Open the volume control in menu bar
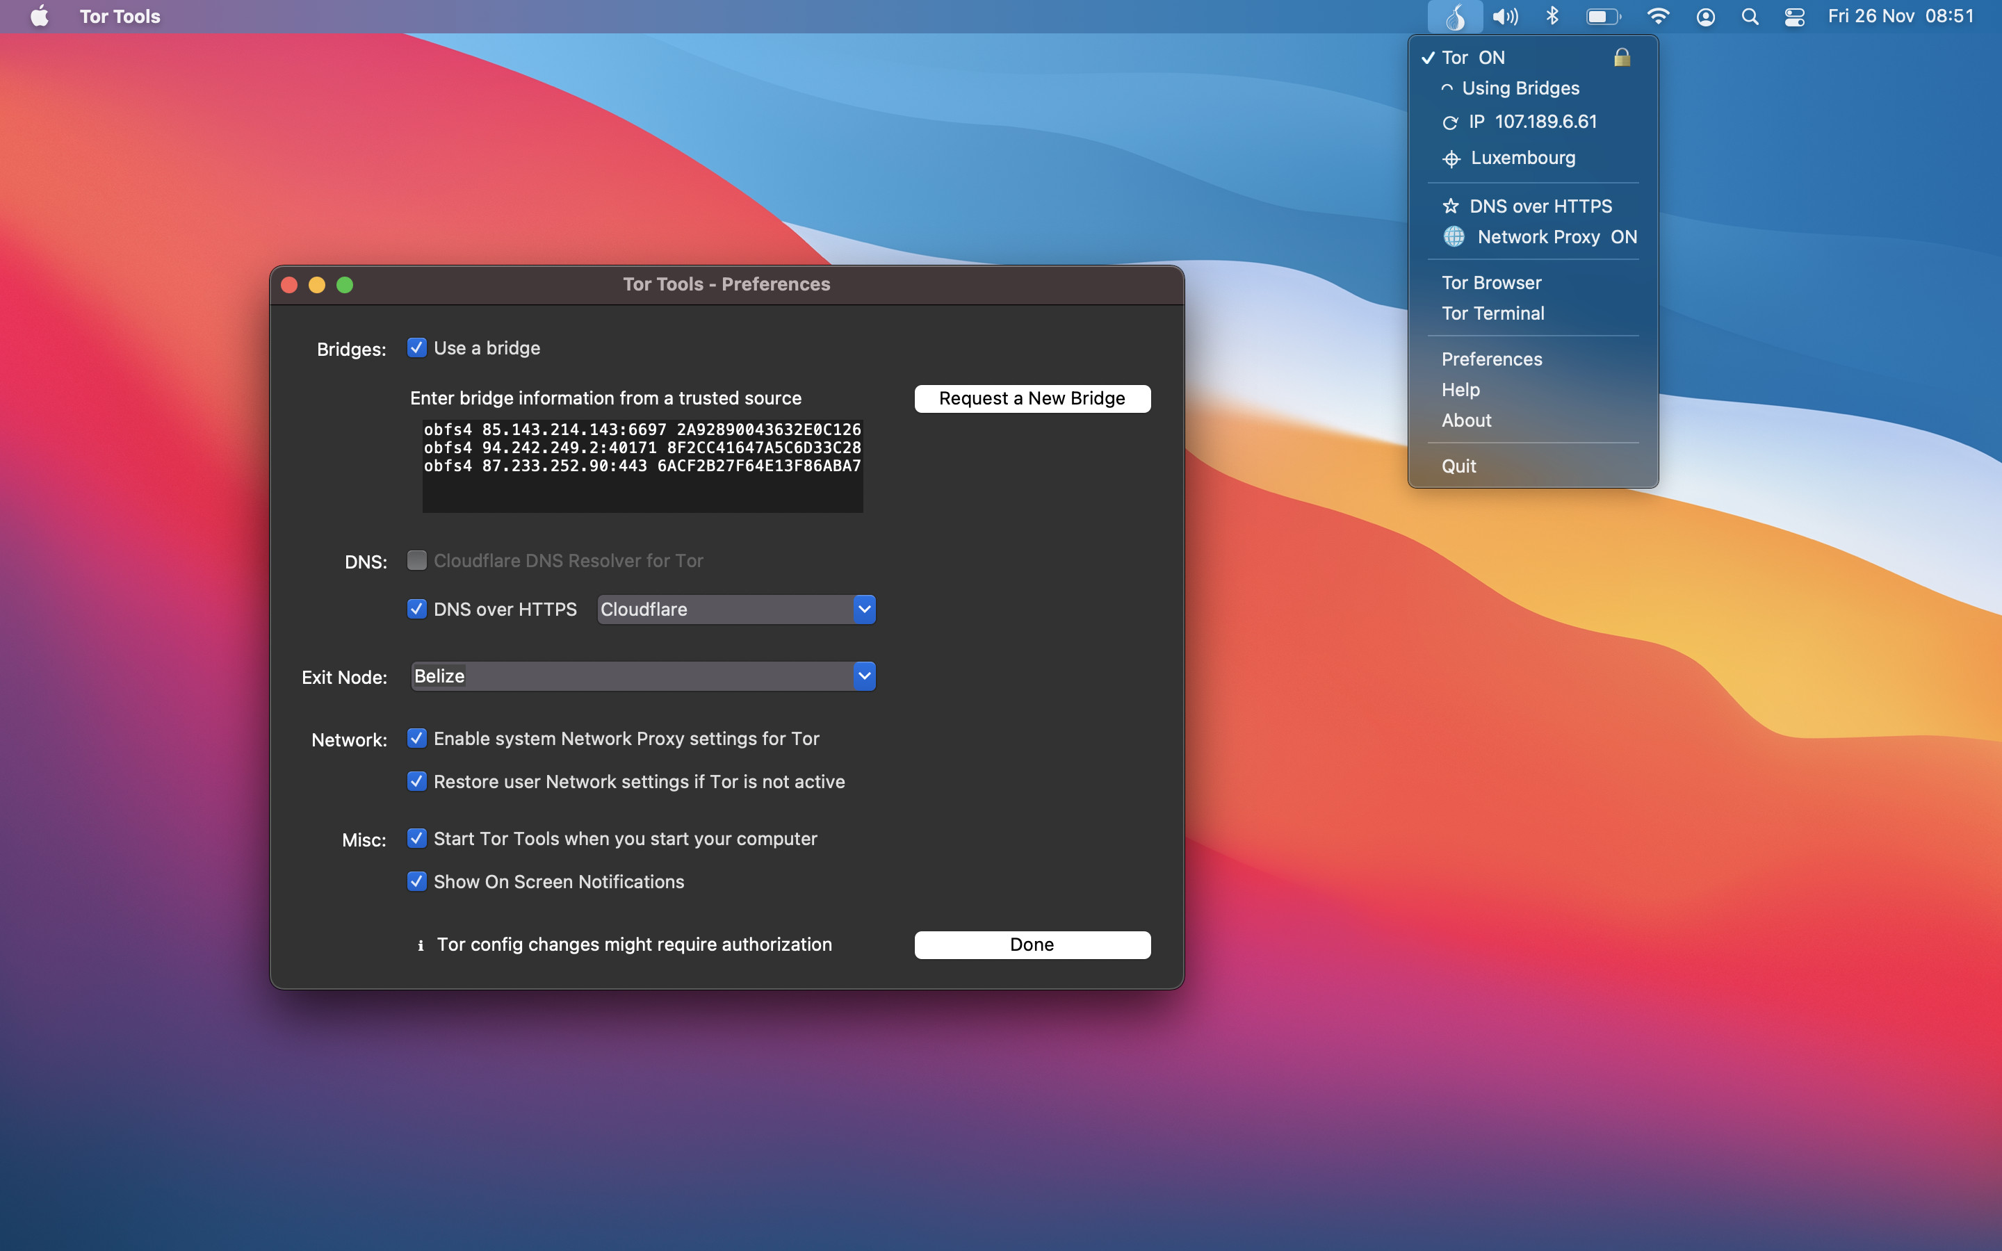Screen dimensions: 2002x1251 [x=1506, y=17]
